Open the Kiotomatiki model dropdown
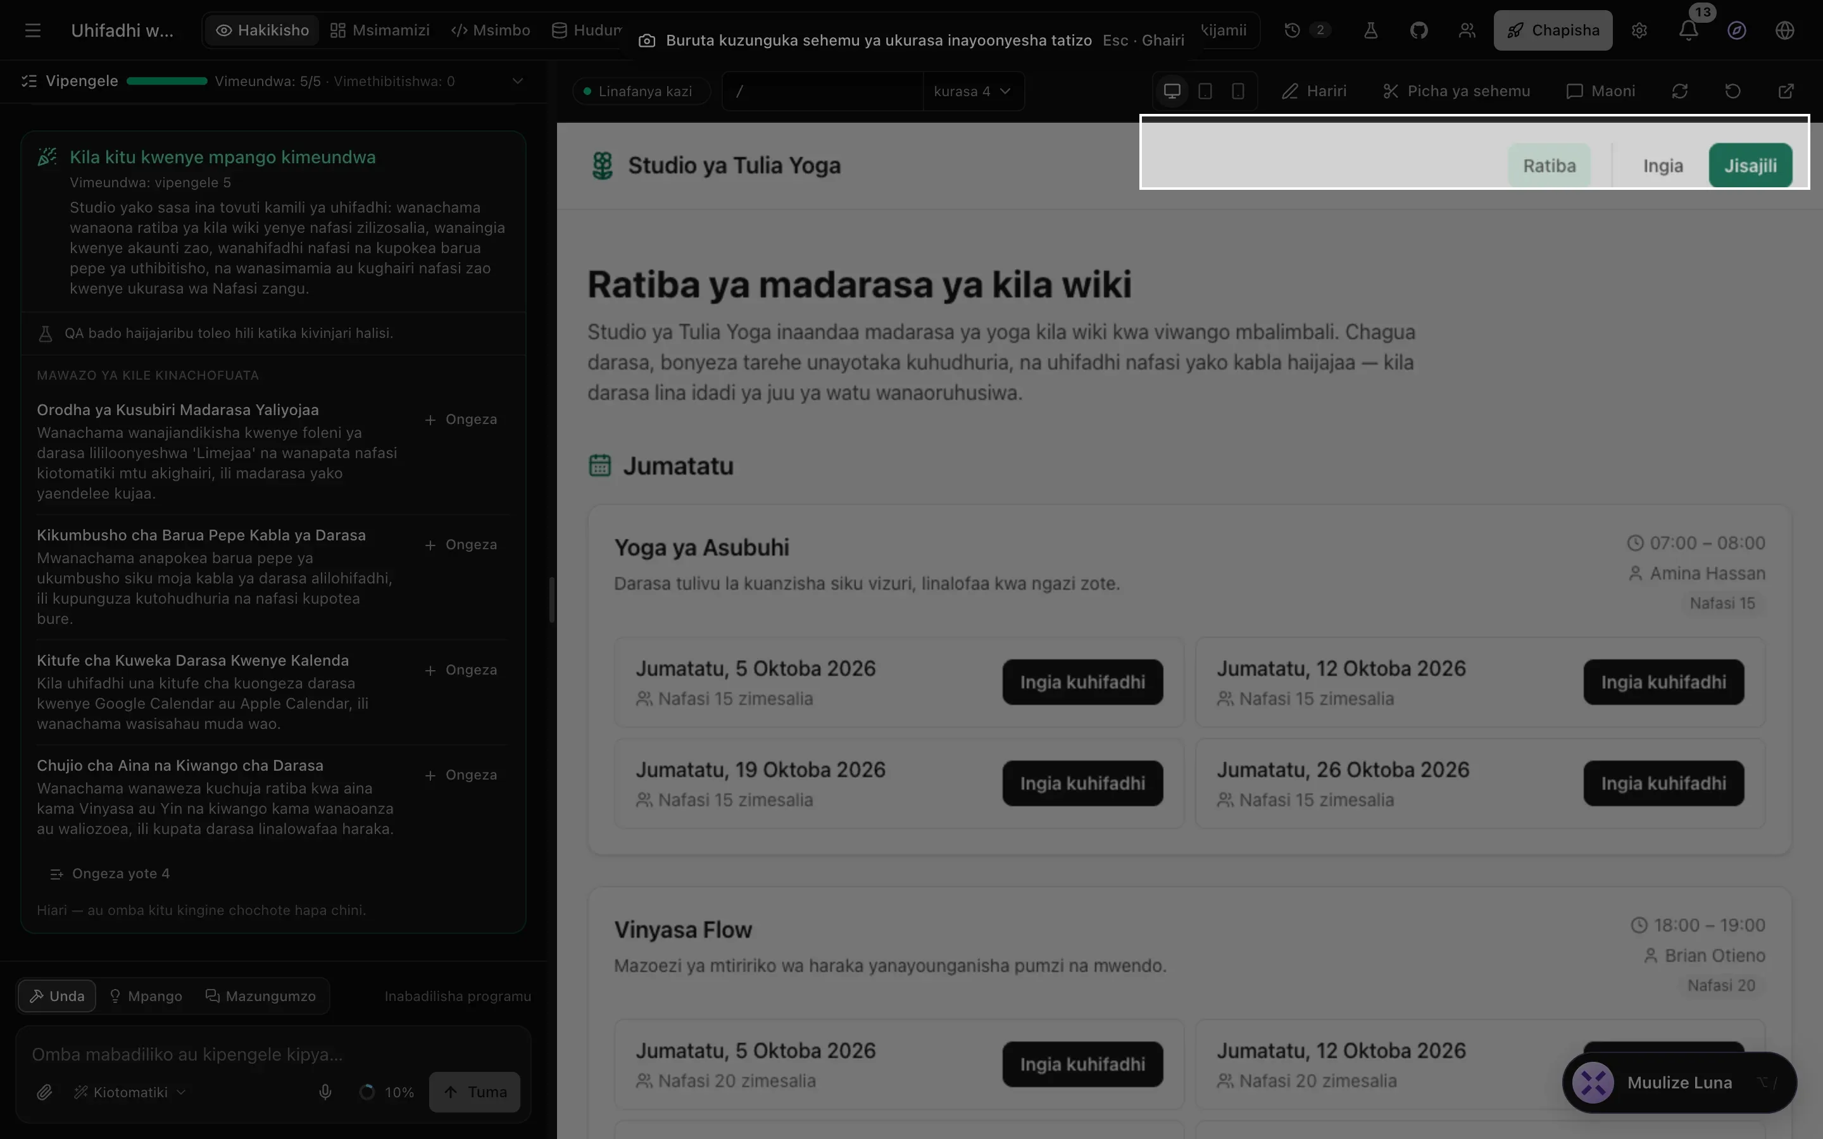This screenshot has width=1823, height=1139. 130,1092
